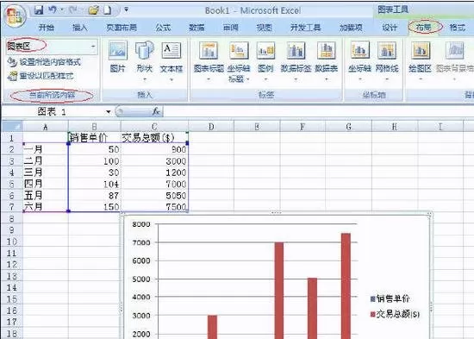Click the insert function fx button

tap(156, 111)
